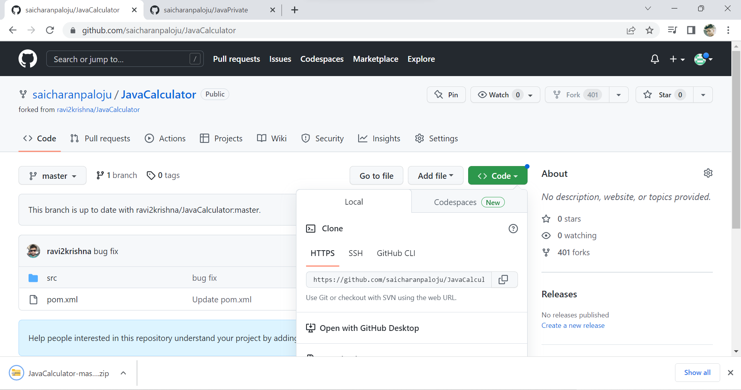The width and height of the screenshot is (741, 390).
Task: Copy the clone URL using the copy icon
Action: [x=504, y=280]
